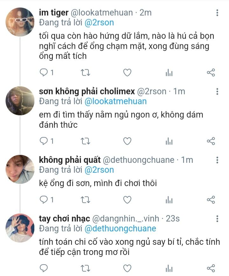
Task: Reply to tay chơi nhạc's tweet
Action: click(44, 268)
